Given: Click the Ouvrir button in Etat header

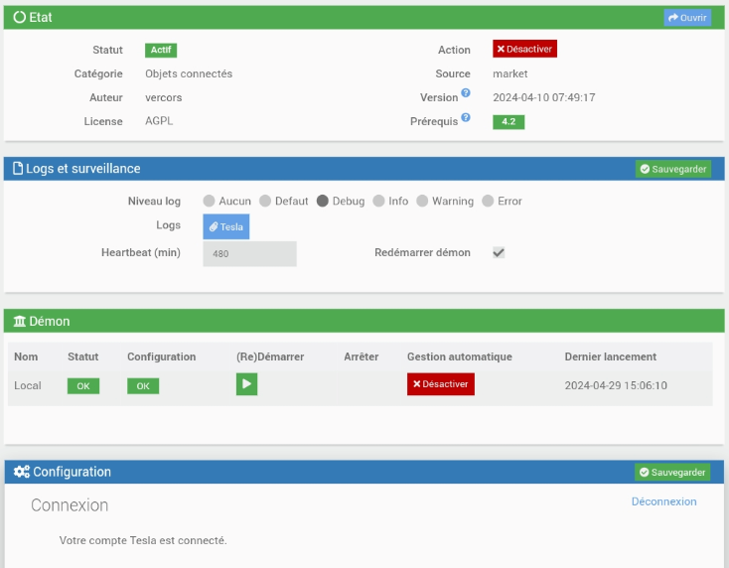Looking at the screenshot, I should coord(687,18).
